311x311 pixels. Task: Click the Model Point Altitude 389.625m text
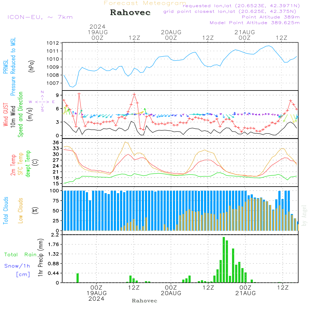tap(255, 23)
